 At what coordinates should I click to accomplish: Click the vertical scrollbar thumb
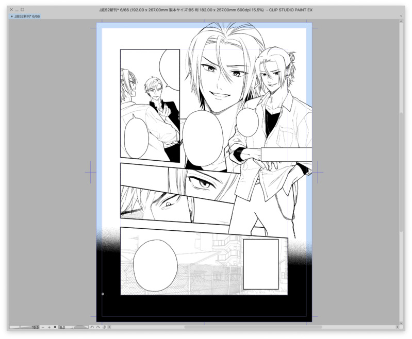[x=401, y=172]
